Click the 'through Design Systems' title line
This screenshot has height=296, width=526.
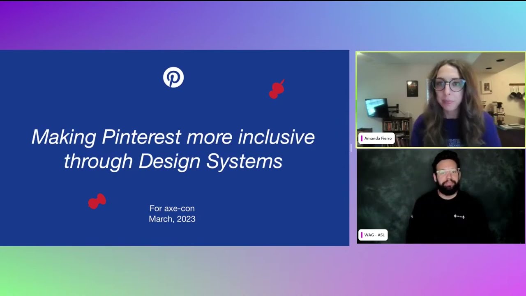[x=173, y=161]
